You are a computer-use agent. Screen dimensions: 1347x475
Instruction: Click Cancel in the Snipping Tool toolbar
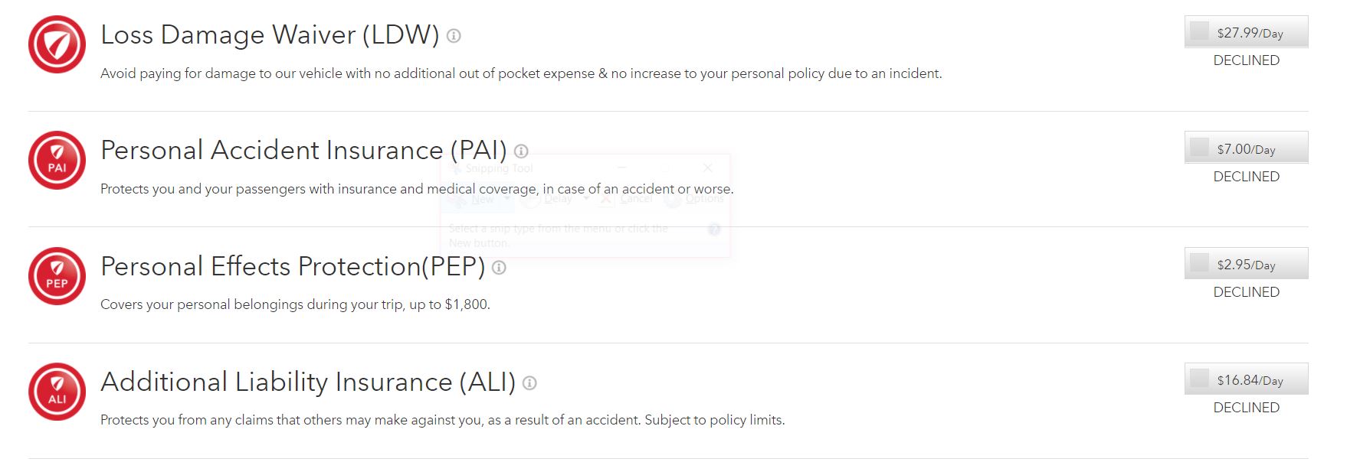pos(634,197)
